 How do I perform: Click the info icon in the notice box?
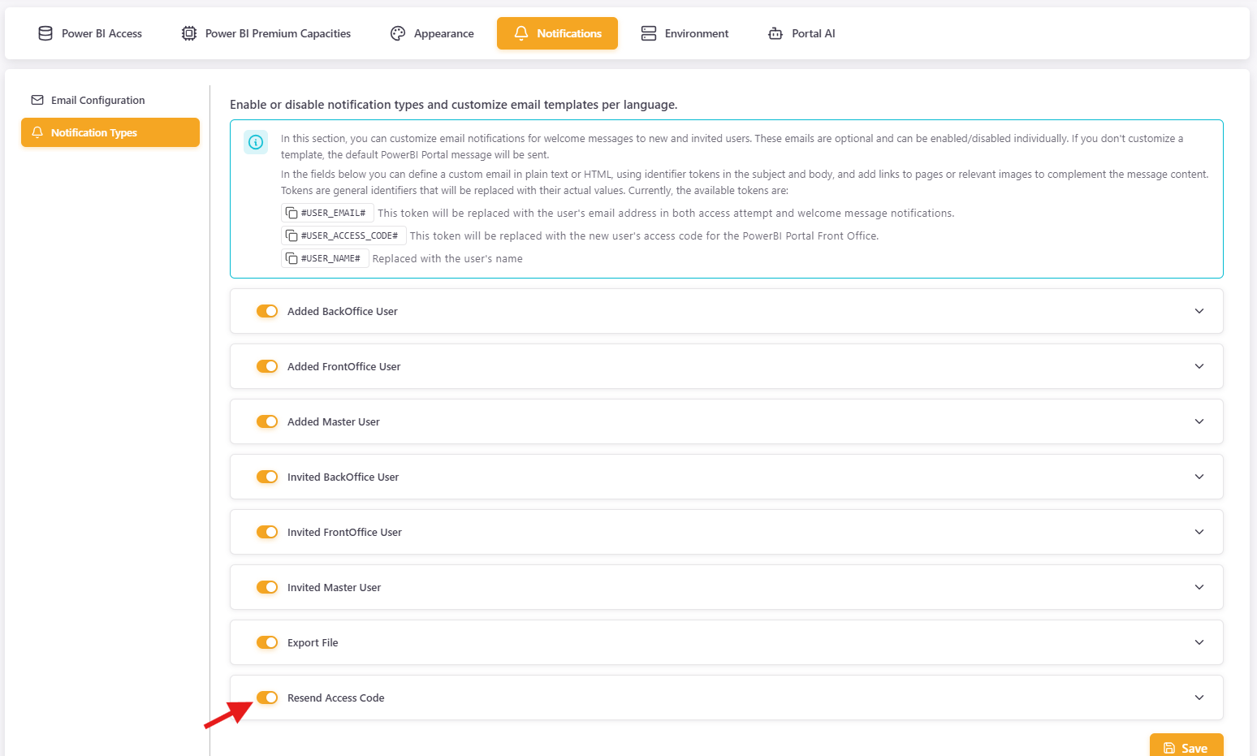[256, 142]
